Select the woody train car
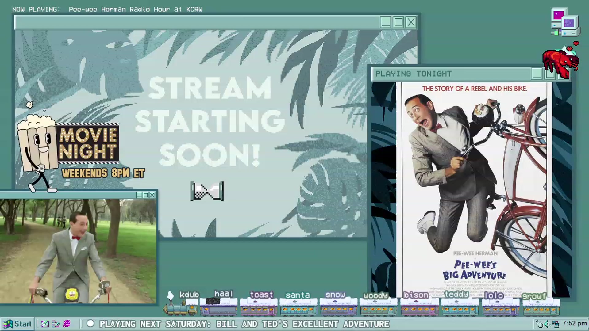 [x=378, y=307]
